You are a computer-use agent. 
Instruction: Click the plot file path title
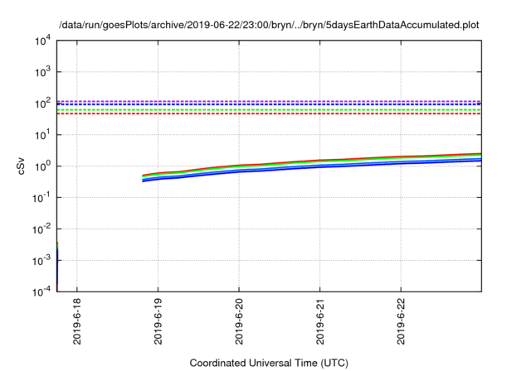point(269,25)
